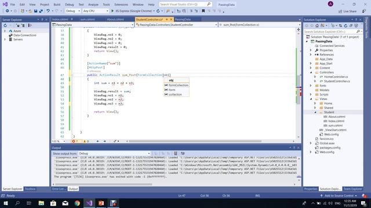This screenshot has width=371, height=208.
Task: Click Add to Source Control in status bar
Action: 339,196
